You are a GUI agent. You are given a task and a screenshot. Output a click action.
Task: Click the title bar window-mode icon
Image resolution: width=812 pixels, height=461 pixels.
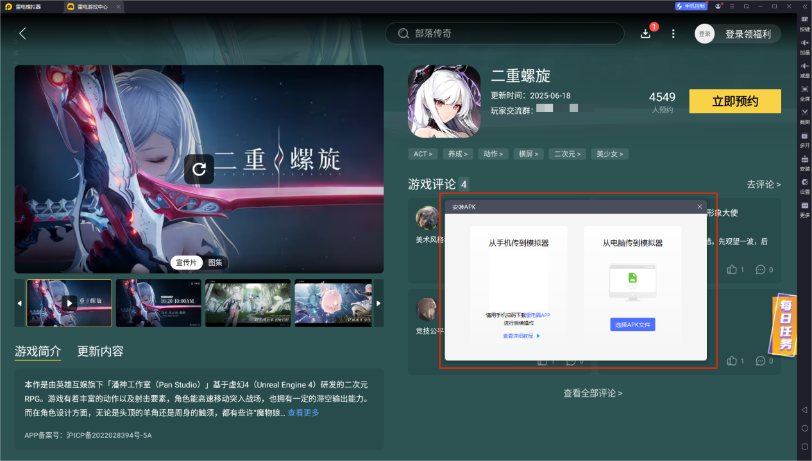(x=746, y=6)
